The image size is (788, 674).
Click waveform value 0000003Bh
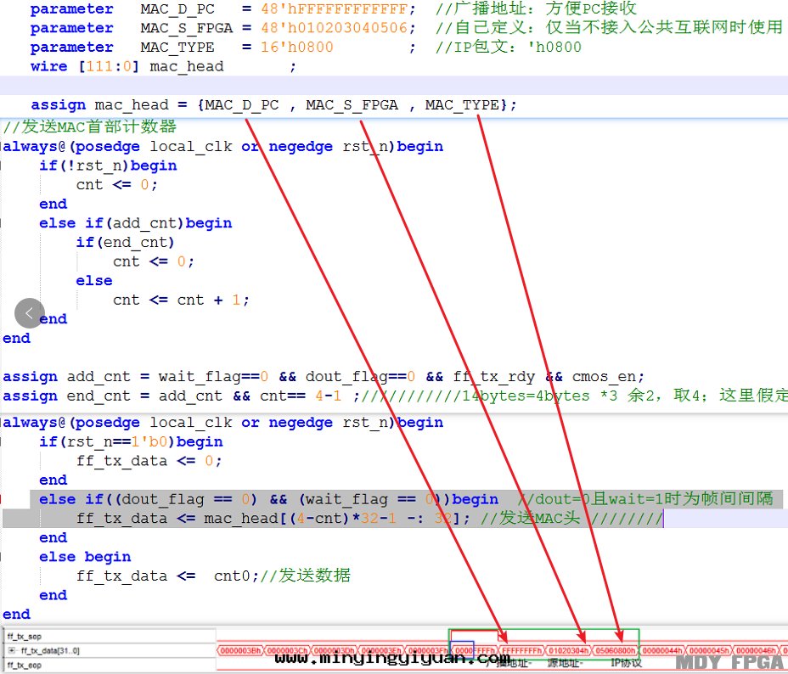coord(240,650)
